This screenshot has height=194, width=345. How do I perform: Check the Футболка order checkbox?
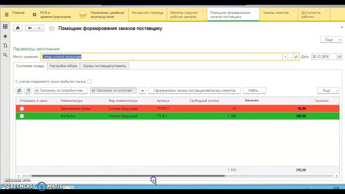(x=22, y=116)
